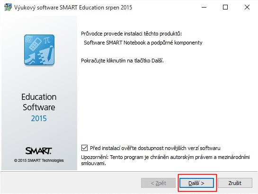This screenshot has width=258, height=194.
Task: Click 'Pokračujte kliknutím na tlačítko Další.' text
Action: tap(122, 61)
